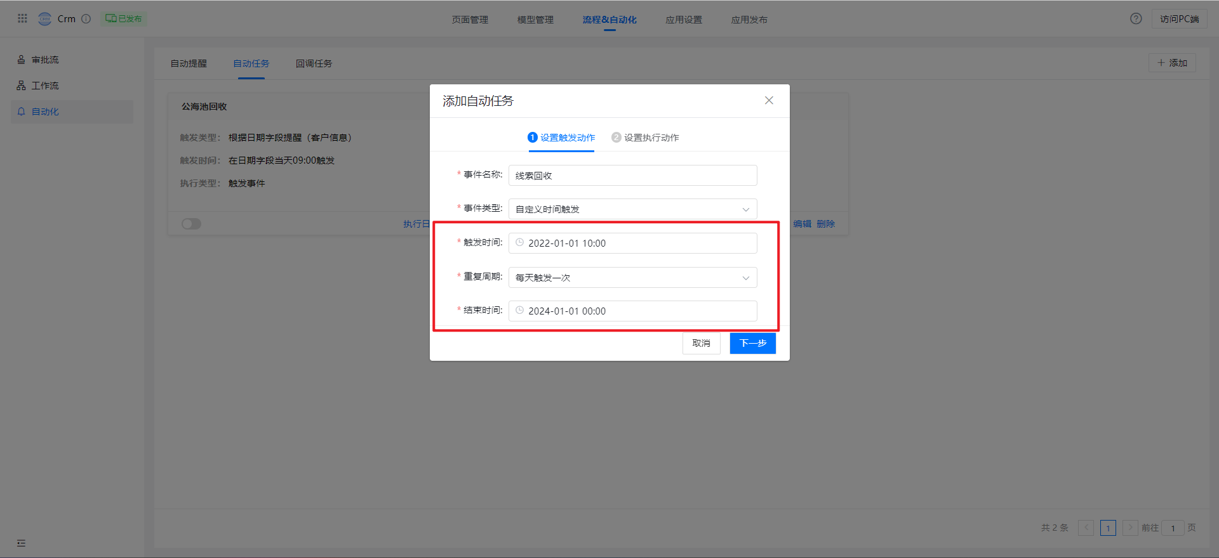Click clock icon in 结束时间 field
Screen dimensions: 1219x558
(519, 310)
